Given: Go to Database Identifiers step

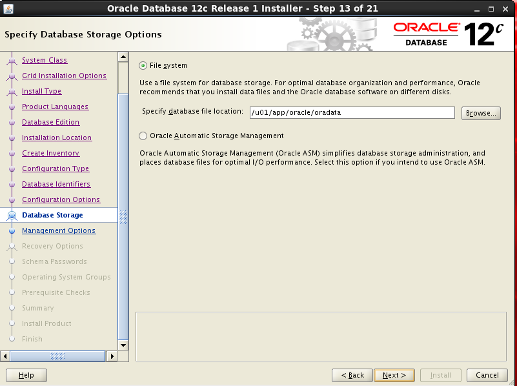Looking at the screenshot, I should click(x=56, y=184).
